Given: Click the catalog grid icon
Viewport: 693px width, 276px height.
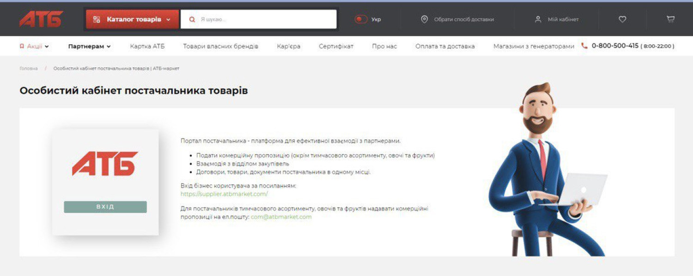Looking at the screenshot, I should coord(97,19).
